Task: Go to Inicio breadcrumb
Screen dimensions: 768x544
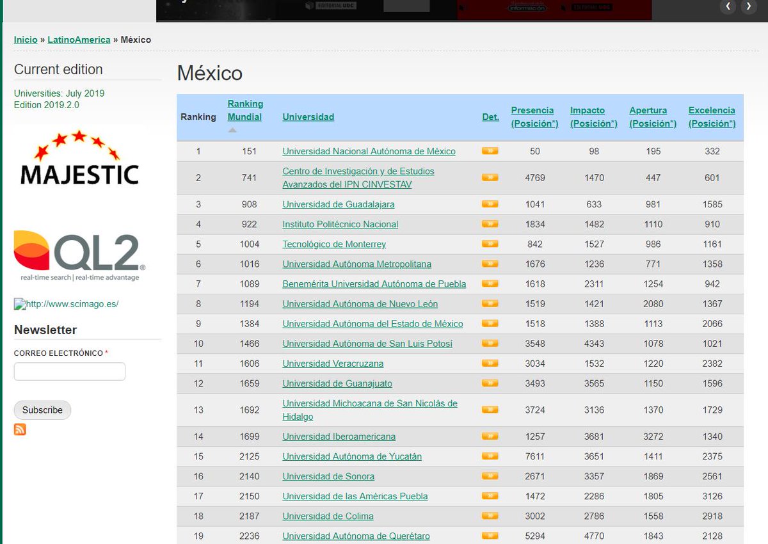Action: coord(26,40)
